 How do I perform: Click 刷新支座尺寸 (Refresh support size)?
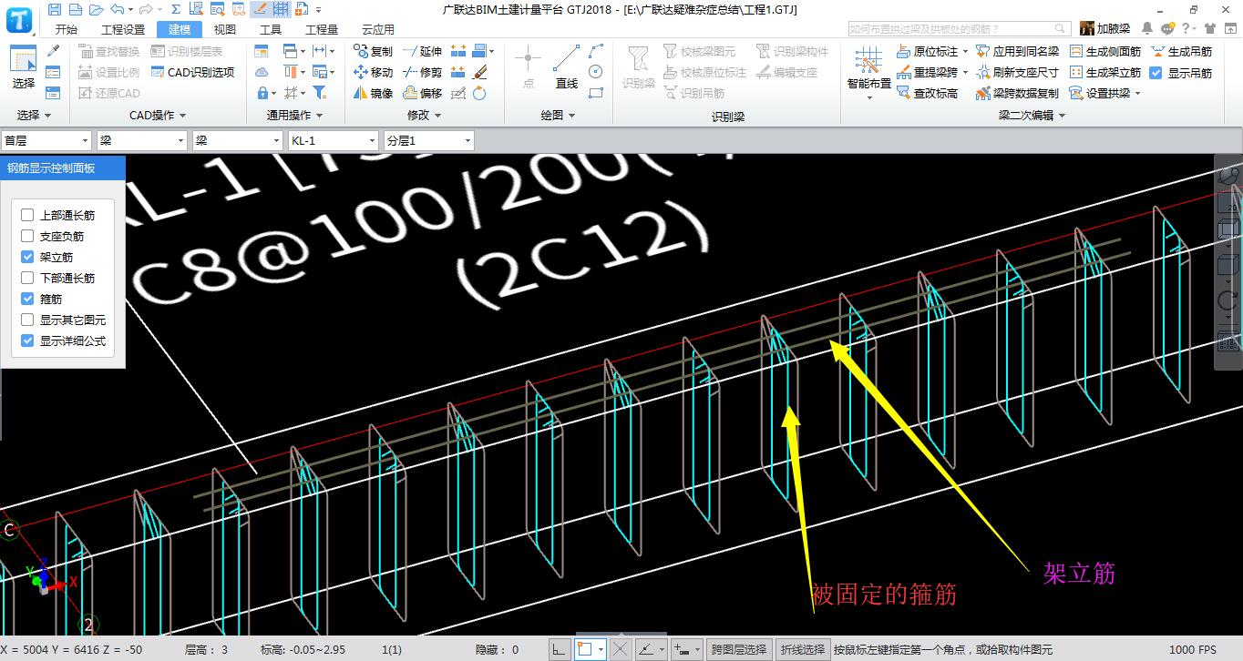[x=1017, y=73]
